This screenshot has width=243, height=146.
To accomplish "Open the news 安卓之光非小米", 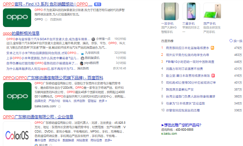I will [x=43, y=53].
